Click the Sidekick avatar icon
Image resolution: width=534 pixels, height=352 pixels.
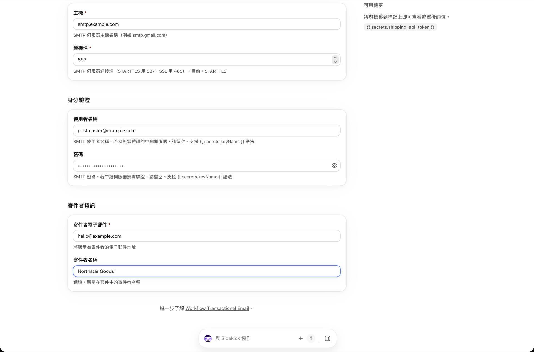pos(208,338)
